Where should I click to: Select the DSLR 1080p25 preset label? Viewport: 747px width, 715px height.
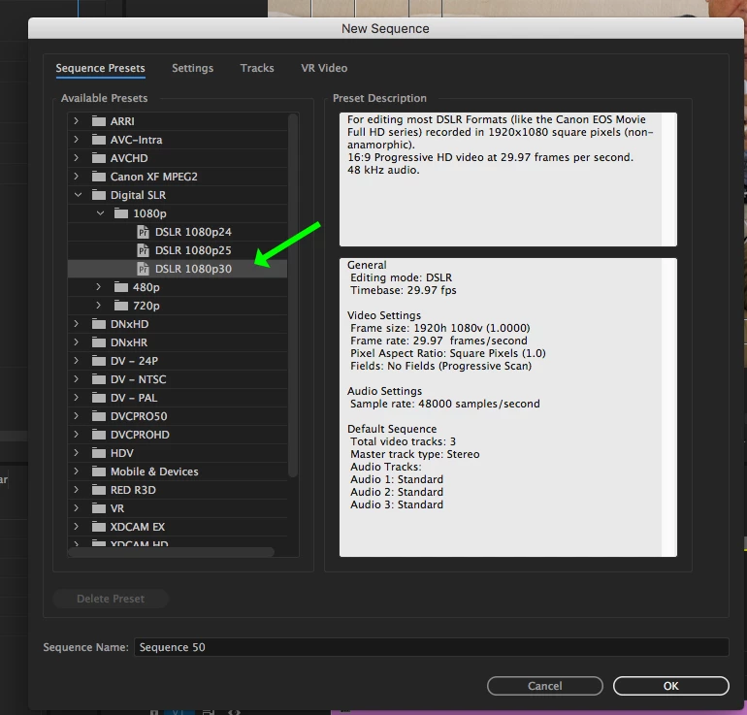193,250
